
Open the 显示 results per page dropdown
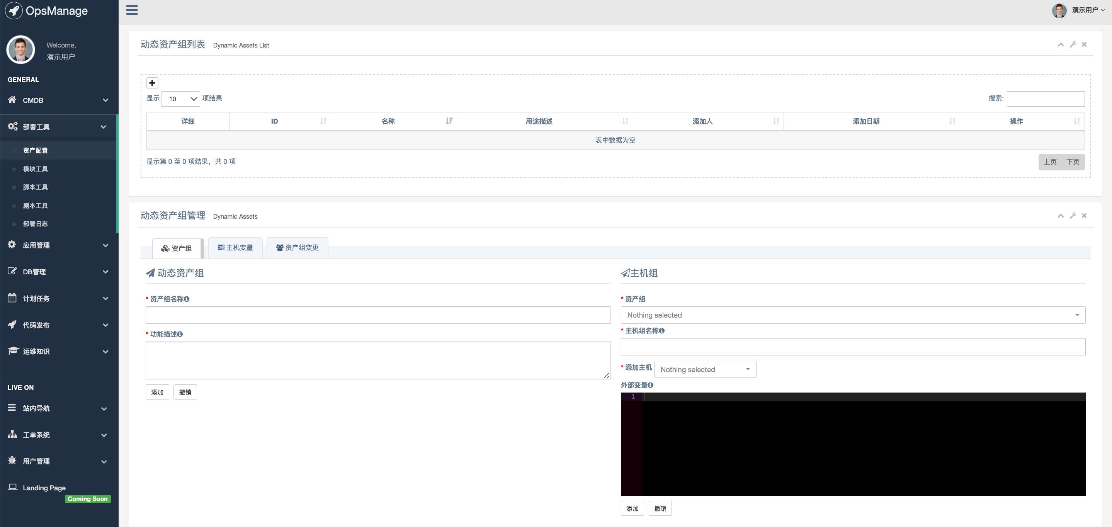tap(180, 99)
